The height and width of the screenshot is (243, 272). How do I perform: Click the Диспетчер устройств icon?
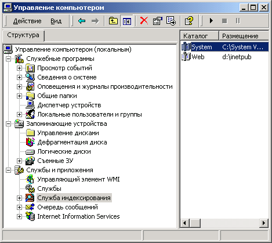tap(30, 105)
